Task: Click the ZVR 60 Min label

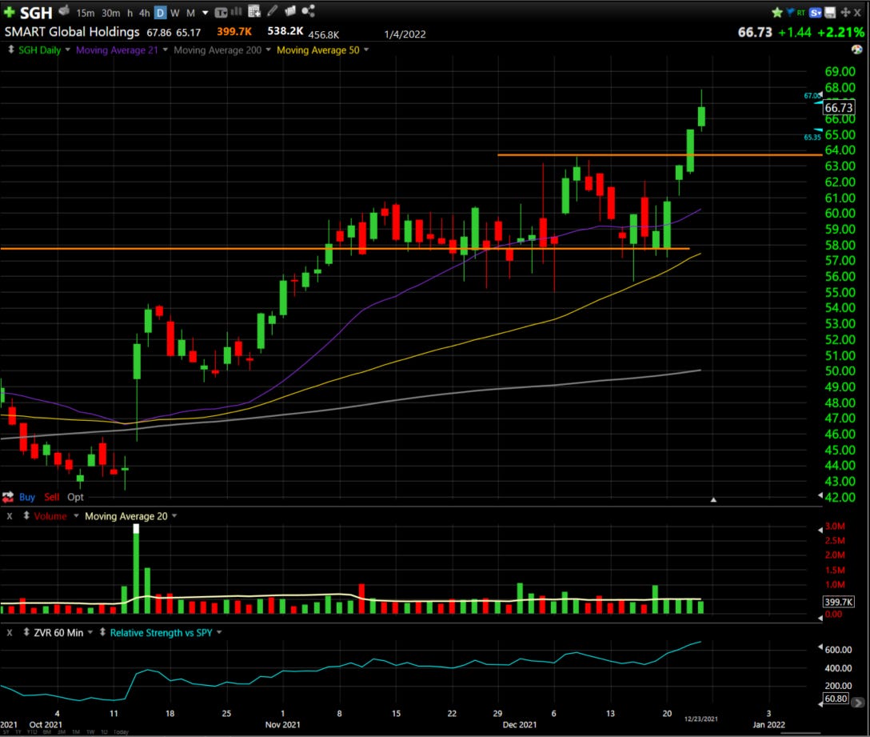Action: click(x=58, y=633)
